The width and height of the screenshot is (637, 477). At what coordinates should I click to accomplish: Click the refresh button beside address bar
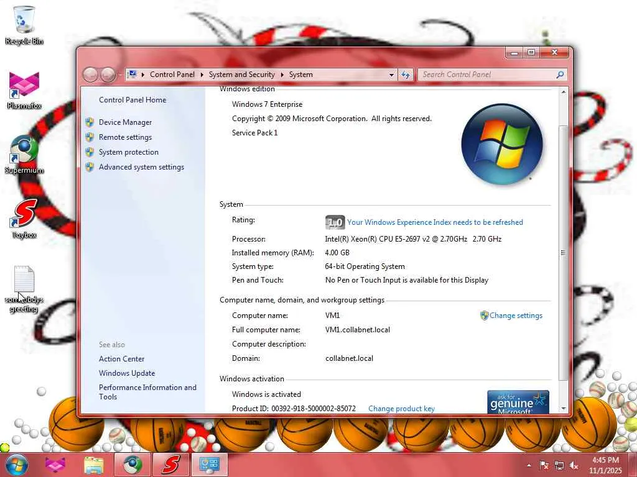click(406, 75)
